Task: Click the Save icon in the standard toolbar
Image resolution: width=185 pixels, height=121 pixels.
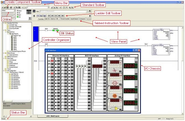Action: [x=8, y=7]
